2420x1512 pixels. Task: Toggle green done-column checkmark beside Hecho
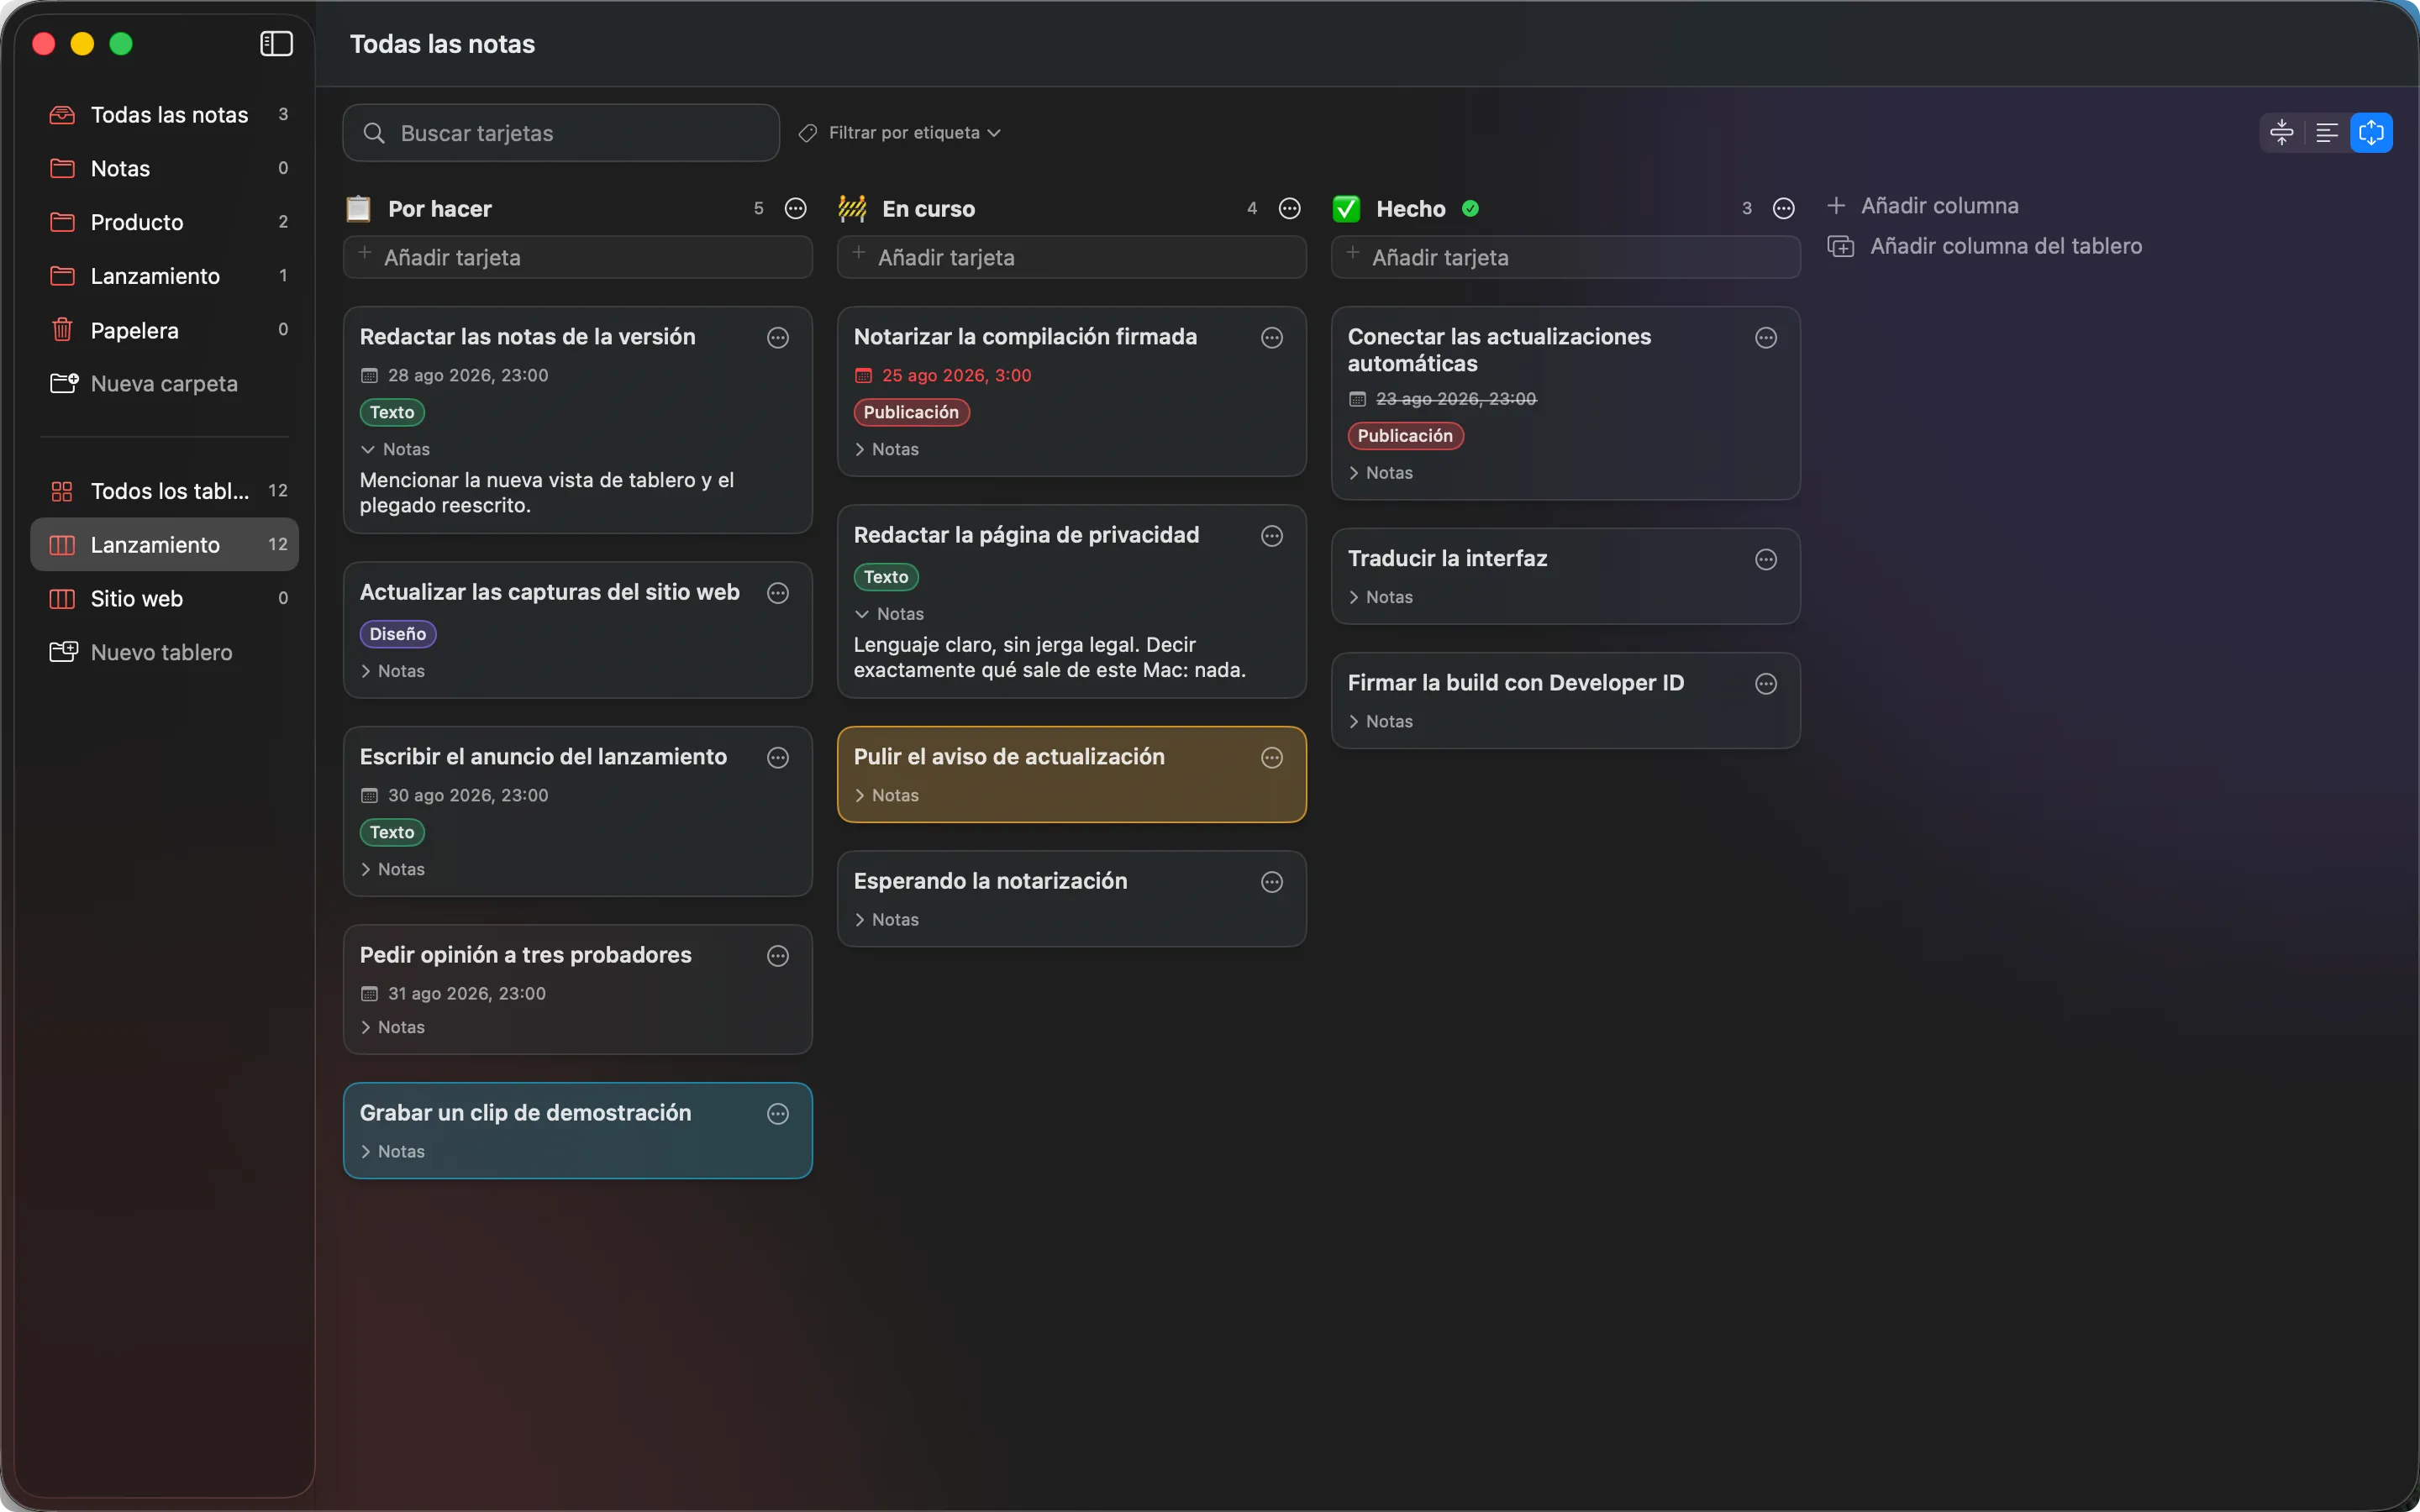coord(1471,208)
